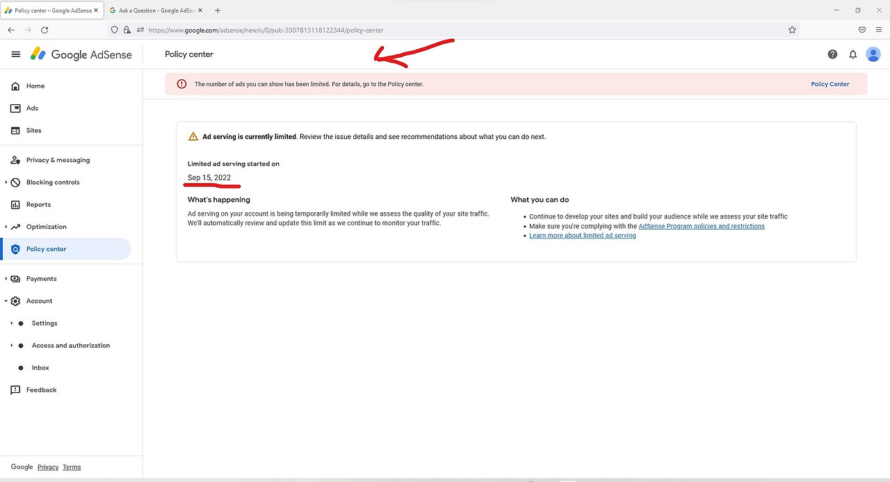Click the Feedback icon in sidebar
This screenshot has height=482, width=890.
[15, 390]
